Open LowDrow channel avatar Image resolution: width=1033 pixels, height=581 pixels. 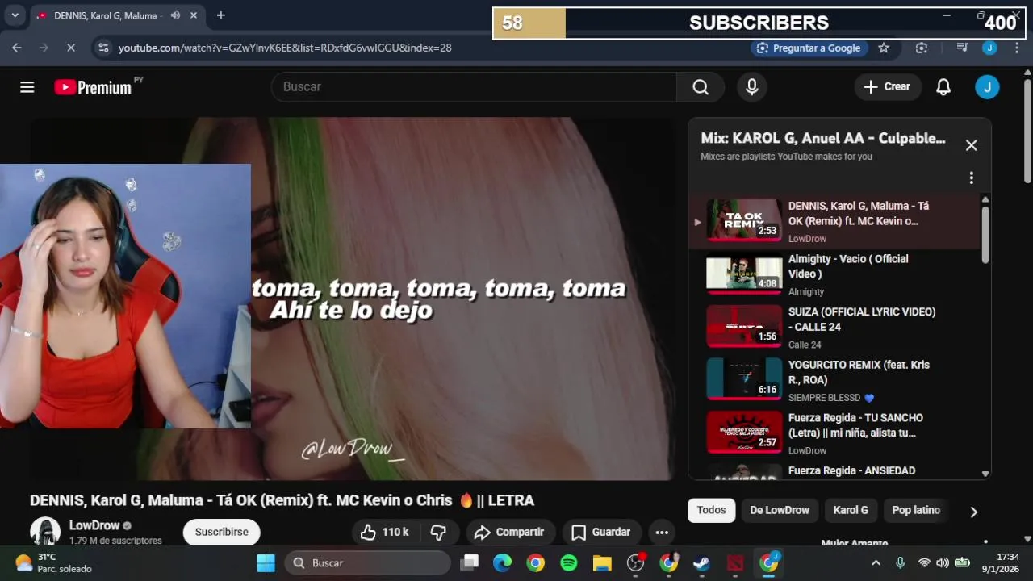(x=45, y=531)
